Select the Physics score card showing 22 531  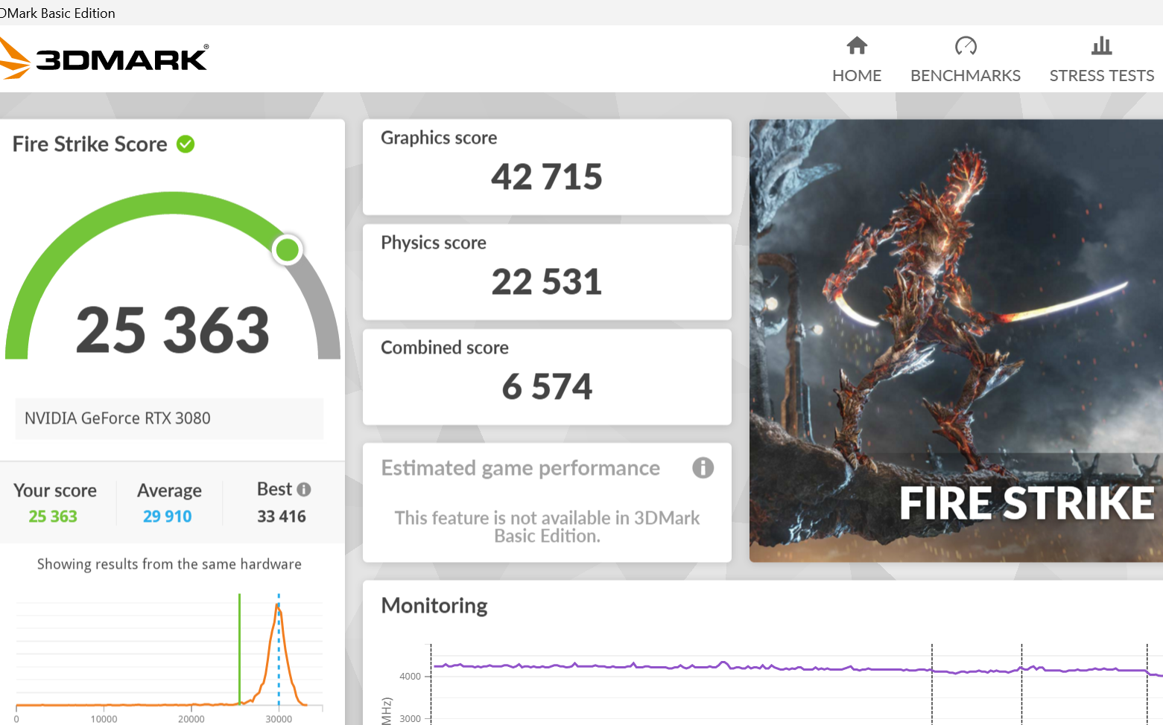pos(546,272)
